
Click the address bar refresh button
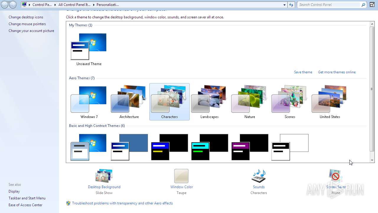pyautogui.click(x=291, y=5)
